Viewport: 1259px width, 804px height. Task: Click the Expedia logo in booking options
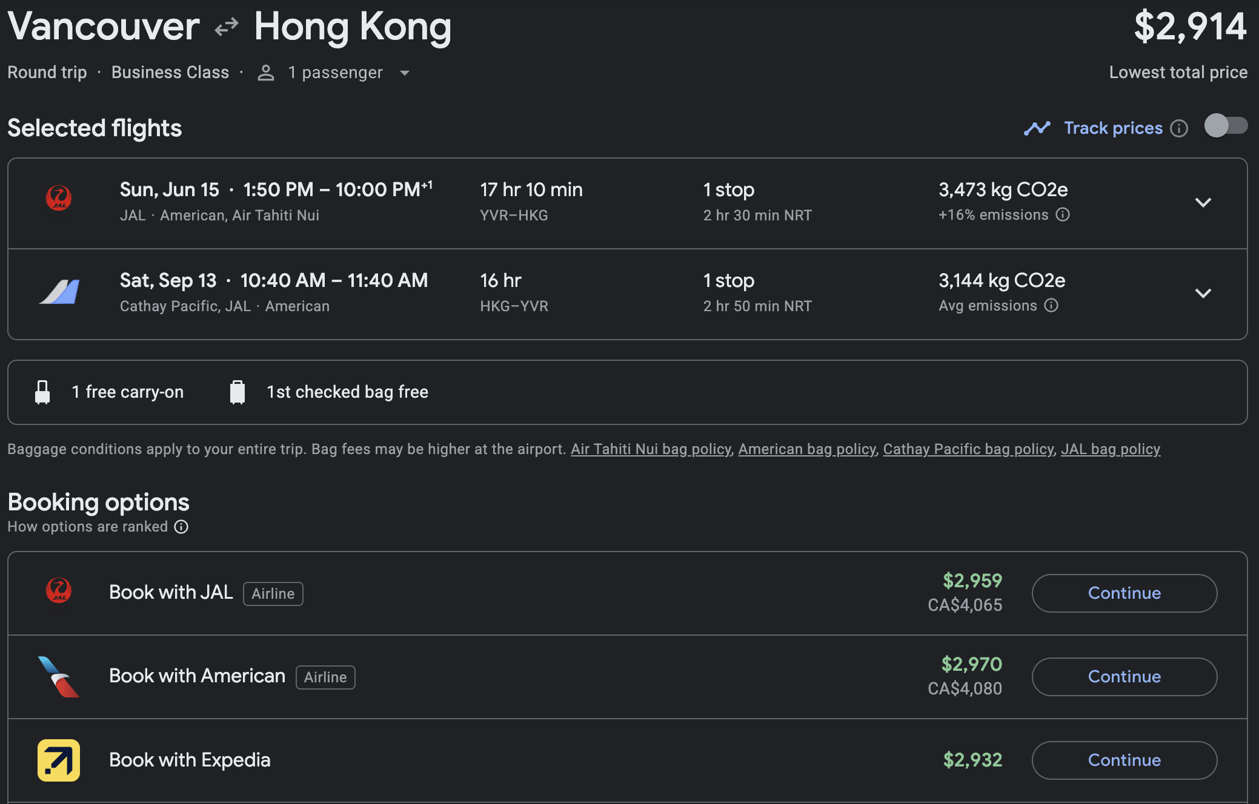(x=59, y=760)
